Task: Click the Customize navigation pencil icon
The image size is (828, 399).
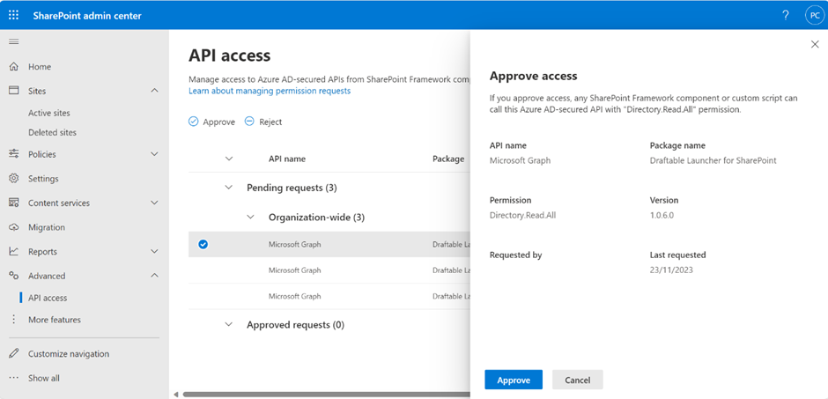Action: point(14,353)
